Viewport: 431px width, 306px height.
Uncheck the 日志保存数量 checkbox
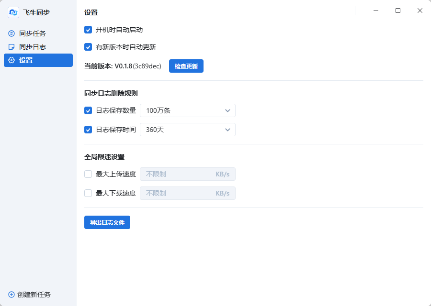click(88, 110)
